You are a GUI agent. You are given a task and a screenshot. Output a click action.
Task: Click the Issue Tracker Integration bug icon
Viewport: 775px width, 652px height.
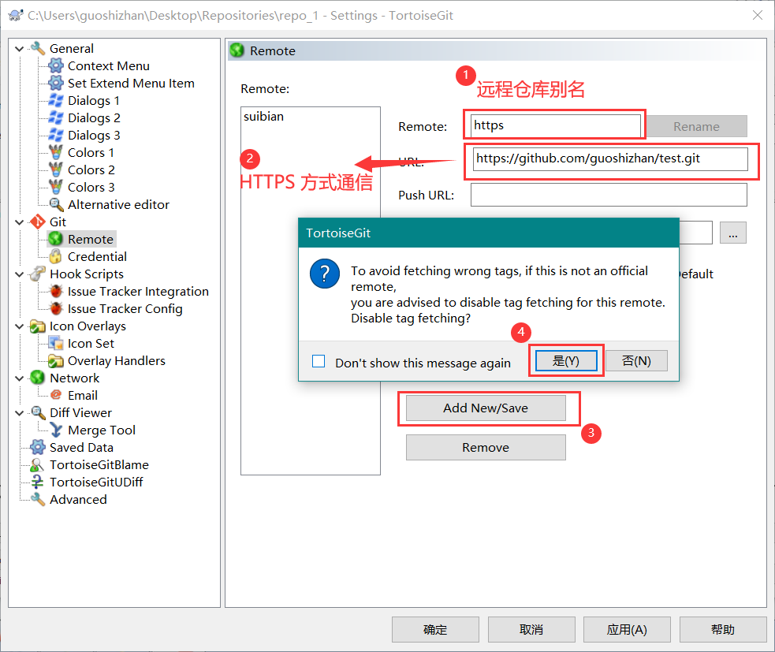tap(56, 291)
